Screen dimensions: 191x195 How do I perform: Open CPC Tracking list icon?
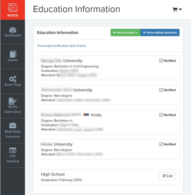[x=13, y=150]
